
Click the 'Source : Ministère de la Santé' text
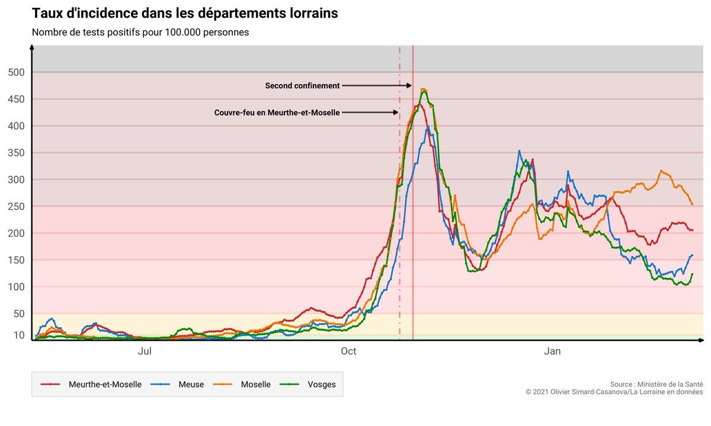click(656, 384)
